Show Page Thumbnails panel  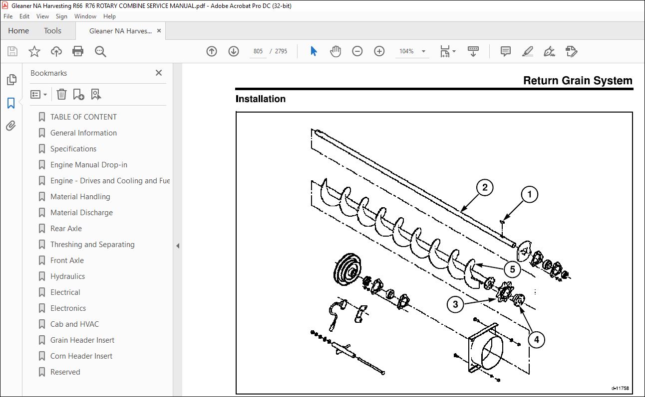tap(11, 80)
